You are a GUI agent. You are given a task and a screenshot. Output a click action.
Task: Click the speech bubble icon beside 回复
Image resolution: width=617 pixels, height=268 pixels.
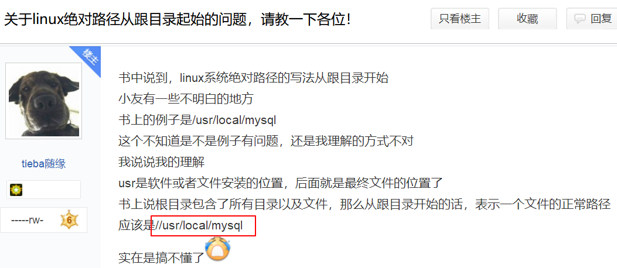coord(580,19)
